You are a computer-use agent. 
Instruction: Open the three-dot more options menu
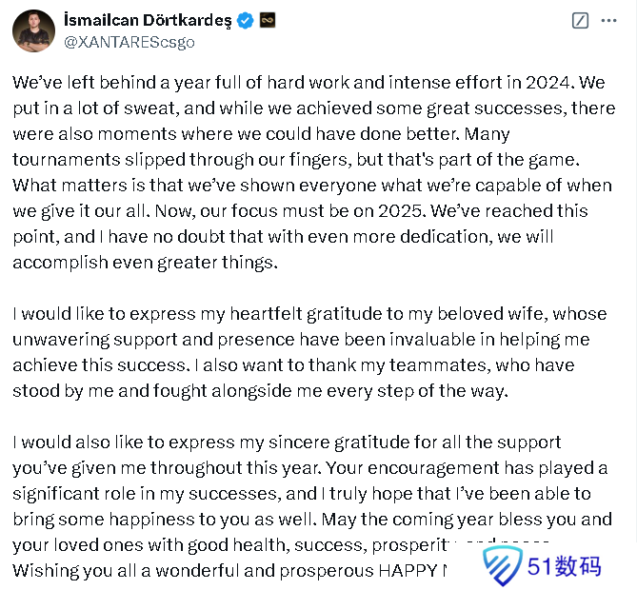[611, 21]
